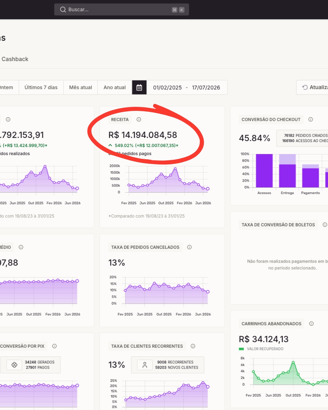Select the Últimos 7 dias filter
Image resolution: width=328 pixels, height=410 pixels.
point(41,87)
